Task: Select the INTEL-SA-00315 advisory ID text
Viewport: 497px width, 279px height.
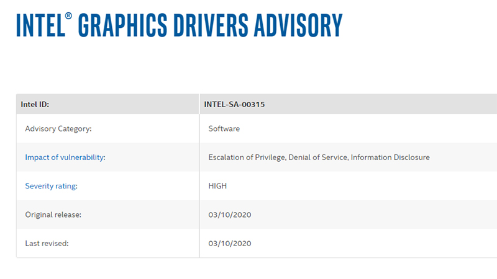Action: tap(234, 104)
